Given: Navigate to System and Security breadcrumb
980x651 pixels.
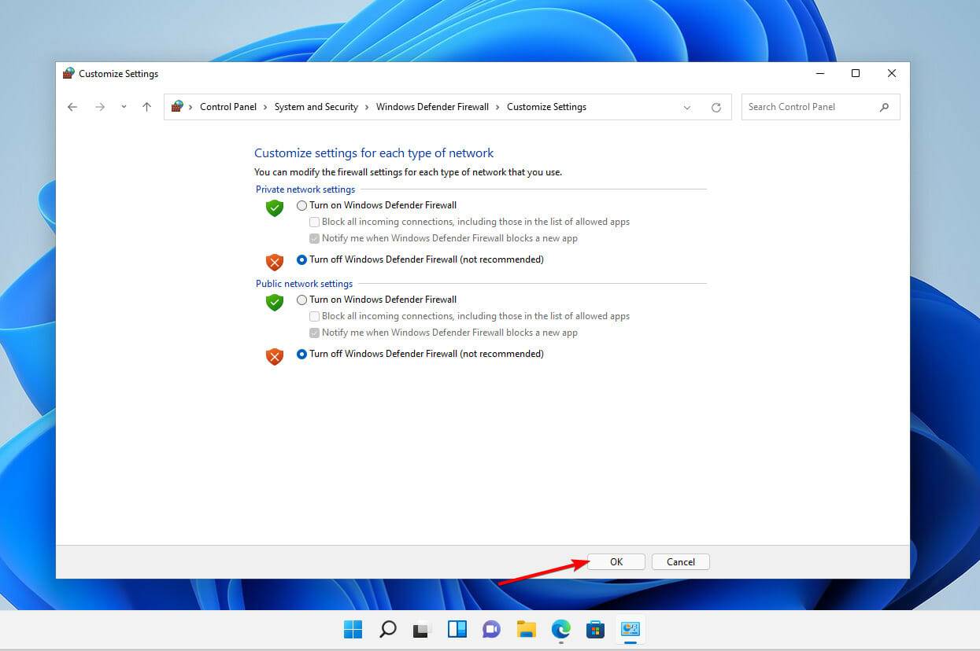Looking at the screenshot, I should pos(316,107).
